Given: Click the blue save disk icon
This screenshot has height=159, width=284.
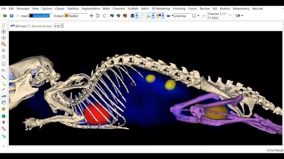Looking at the screenshot, I should 12,16.
